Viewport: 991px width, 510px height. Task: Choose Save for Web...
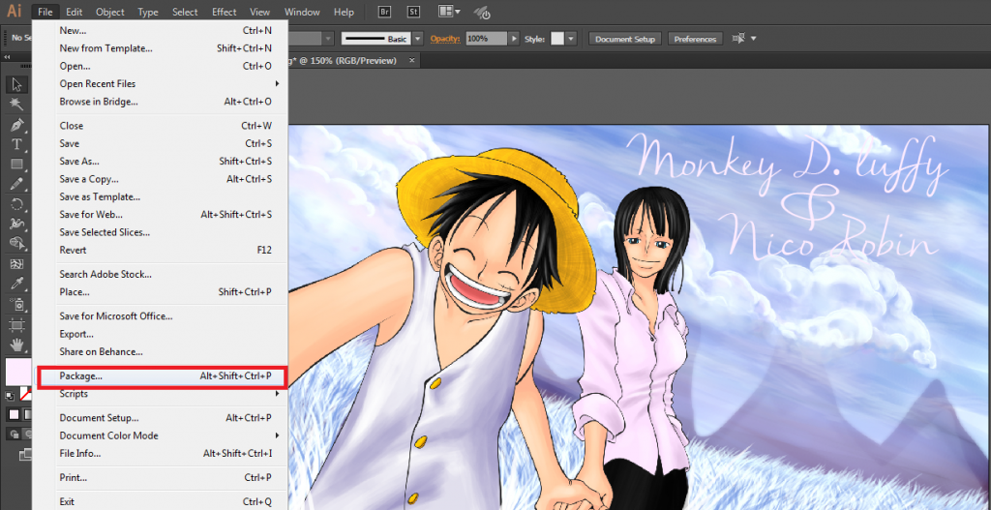coord(162,214)
